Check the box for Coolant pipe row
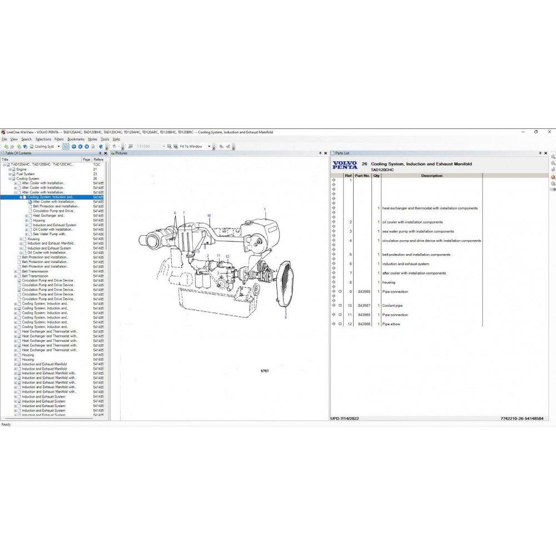556x556 pixels. point(340,305)
